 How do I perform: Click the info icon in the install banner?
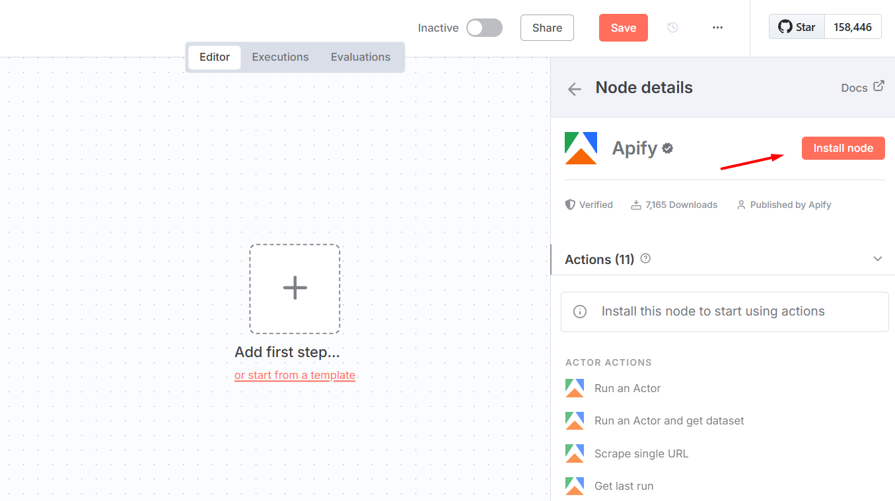pos(580,311)
